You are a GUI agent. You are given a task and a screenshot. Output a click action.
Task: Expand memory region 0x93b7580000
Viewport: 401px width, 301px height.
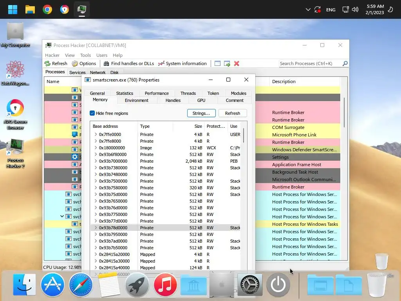96,188
